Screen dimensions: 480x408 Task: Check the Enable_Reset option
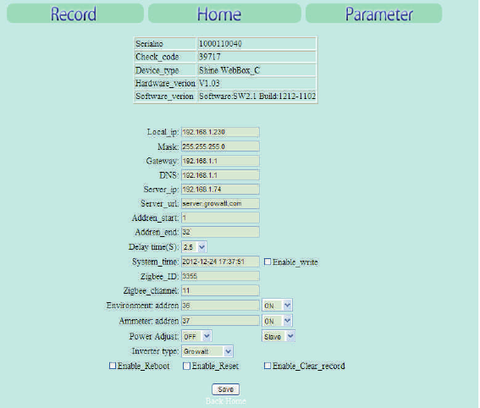click(186, 366)
